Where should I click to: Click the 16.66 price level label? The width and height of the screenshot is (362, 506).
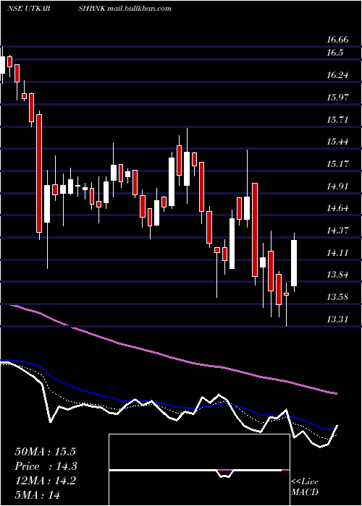click(337, 40)
